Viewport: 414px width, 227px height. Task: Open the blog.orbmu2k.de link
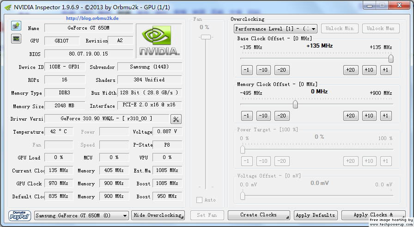tap(92, 18)
